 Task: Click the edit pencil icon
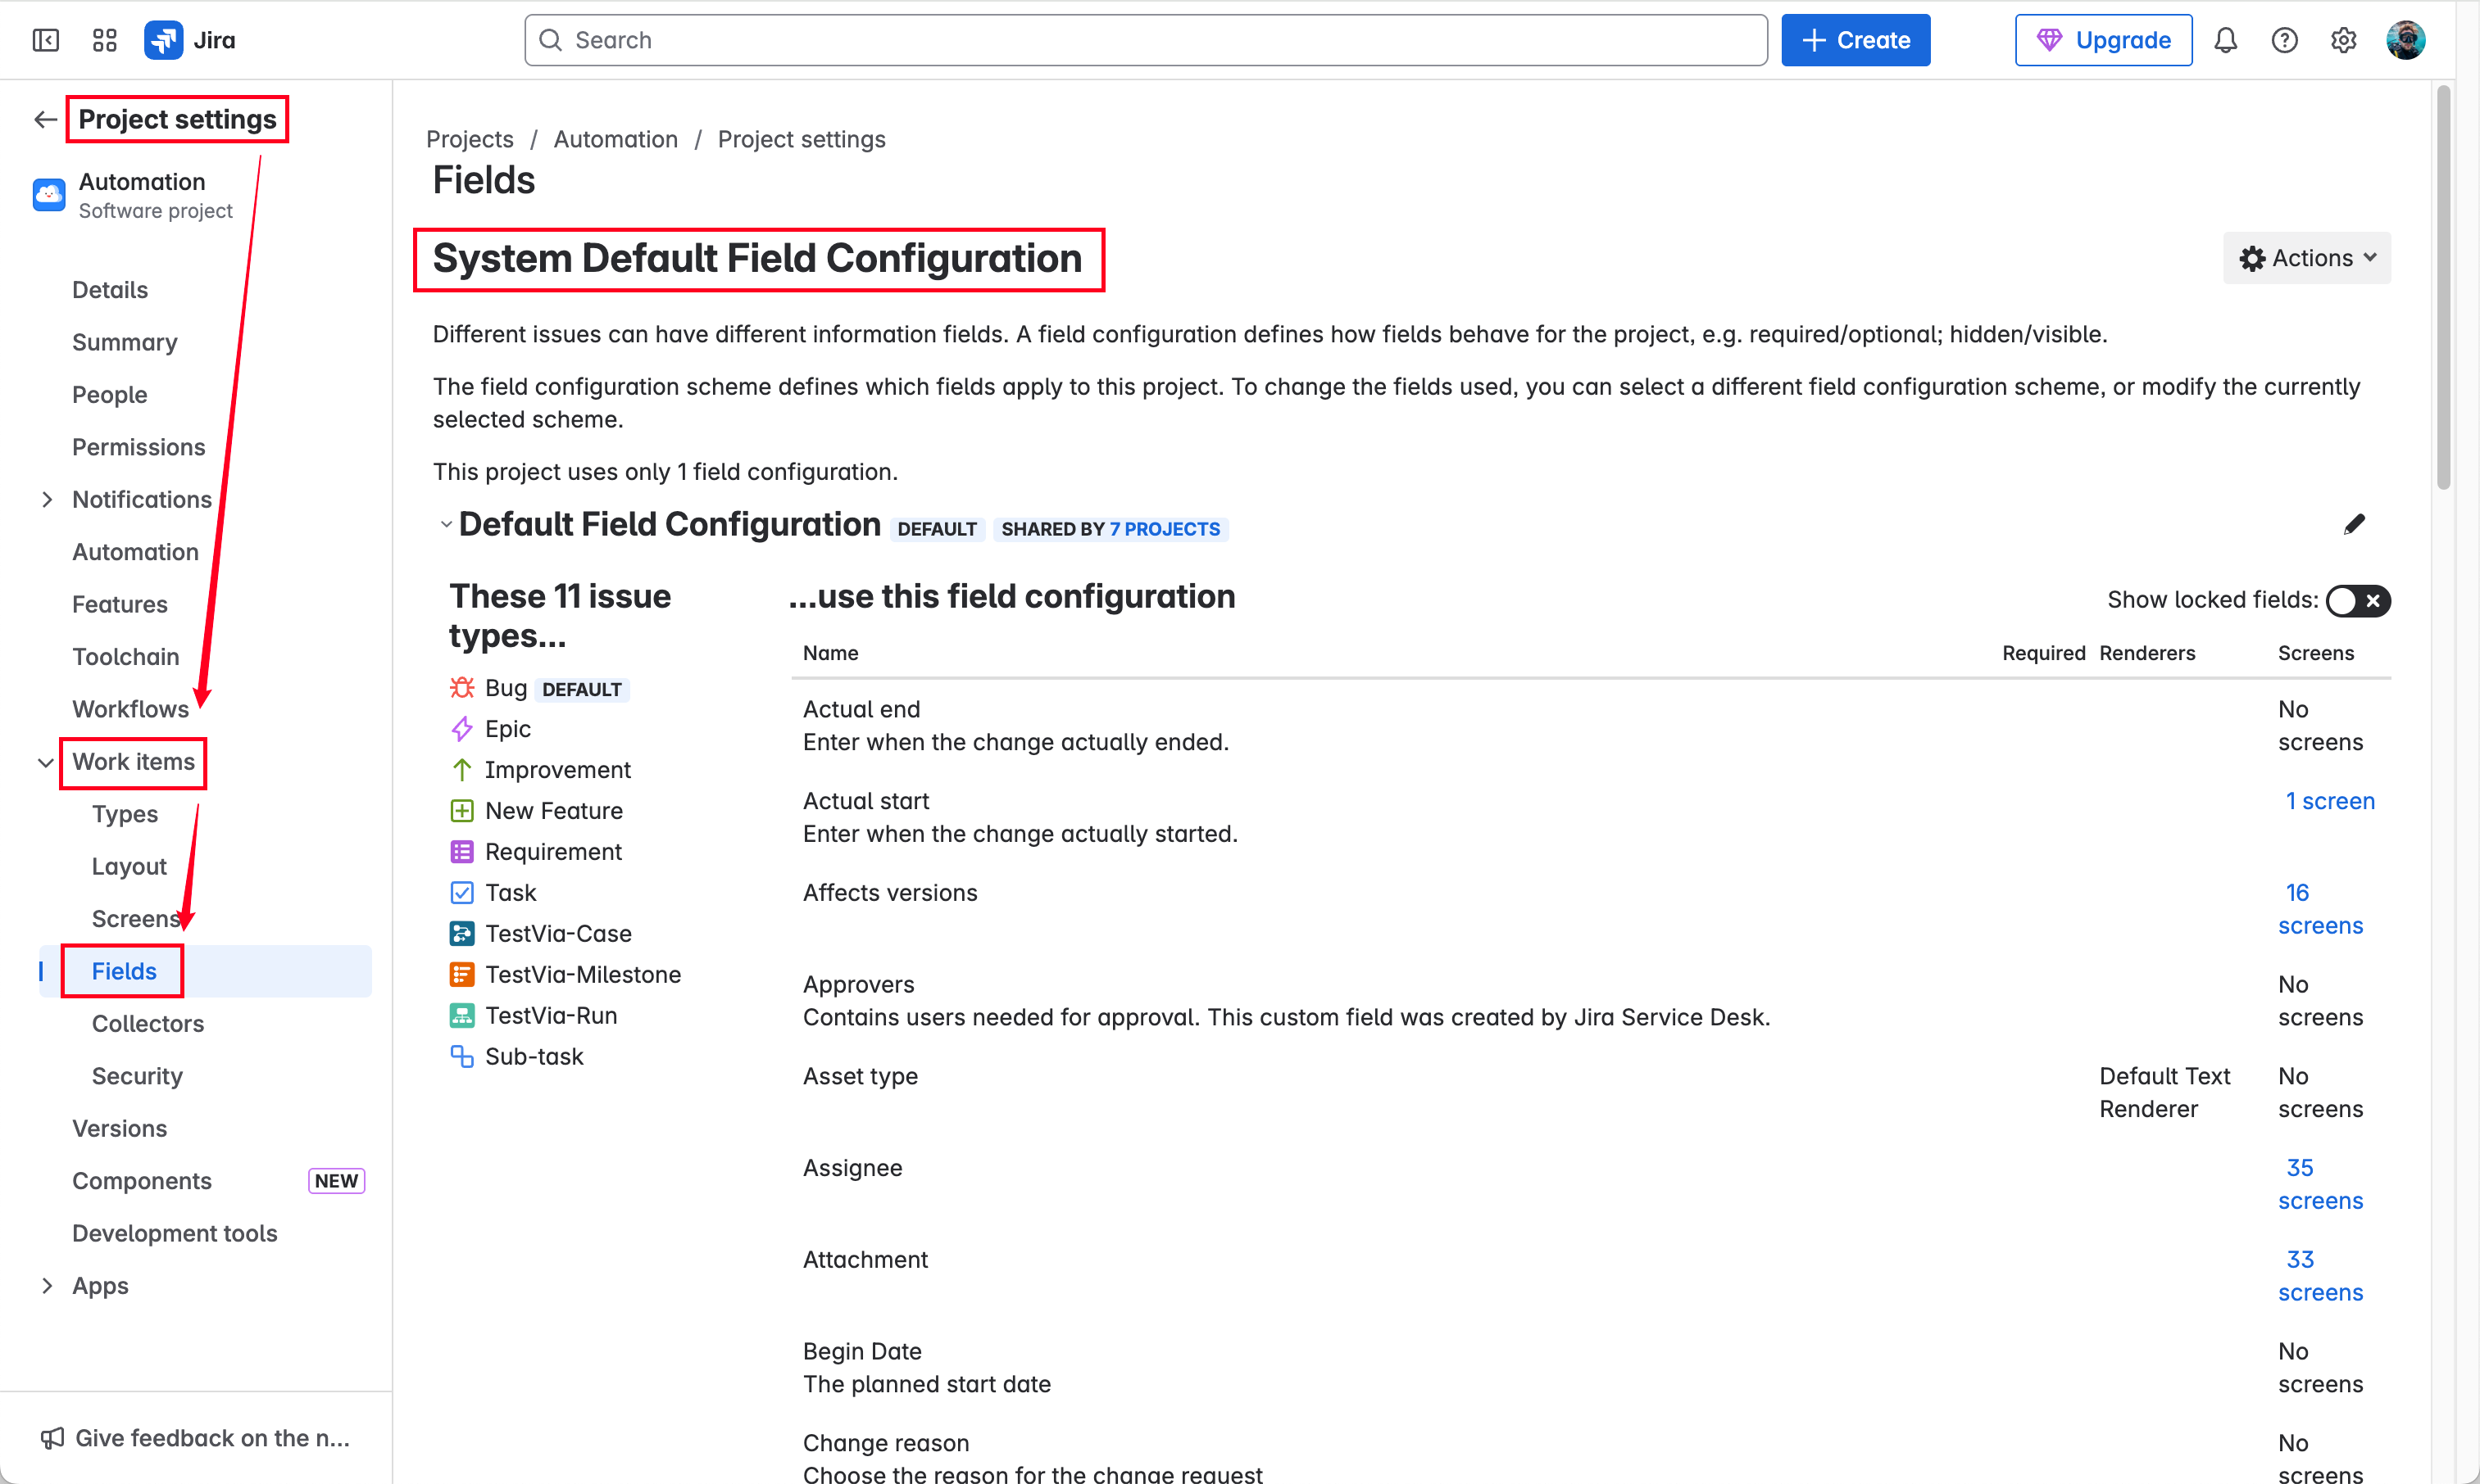[2354, 525]
